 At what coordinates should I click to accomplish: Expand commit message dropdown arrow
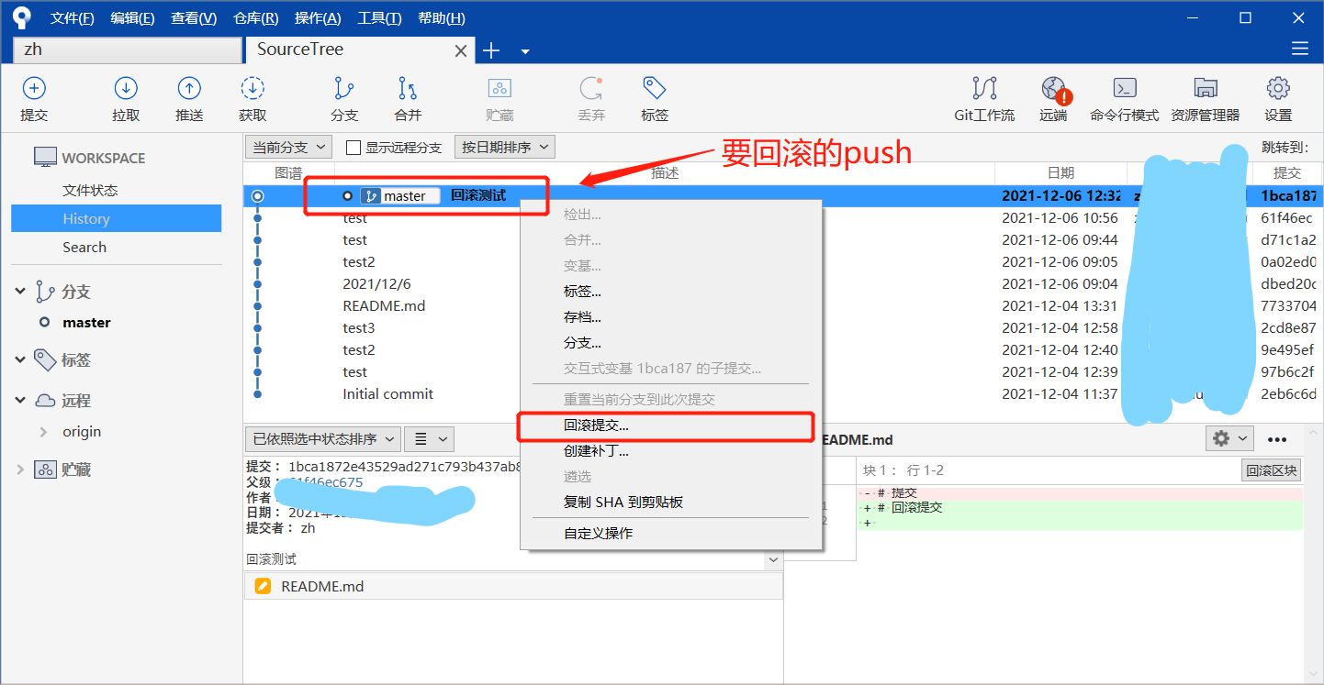[x=773, y=559]
